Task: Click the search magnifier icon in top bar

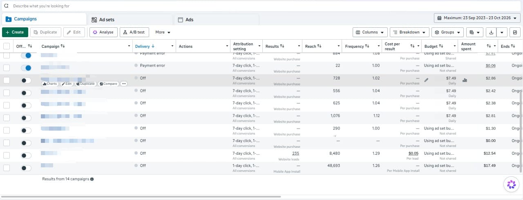Action: tap(6, 6)
